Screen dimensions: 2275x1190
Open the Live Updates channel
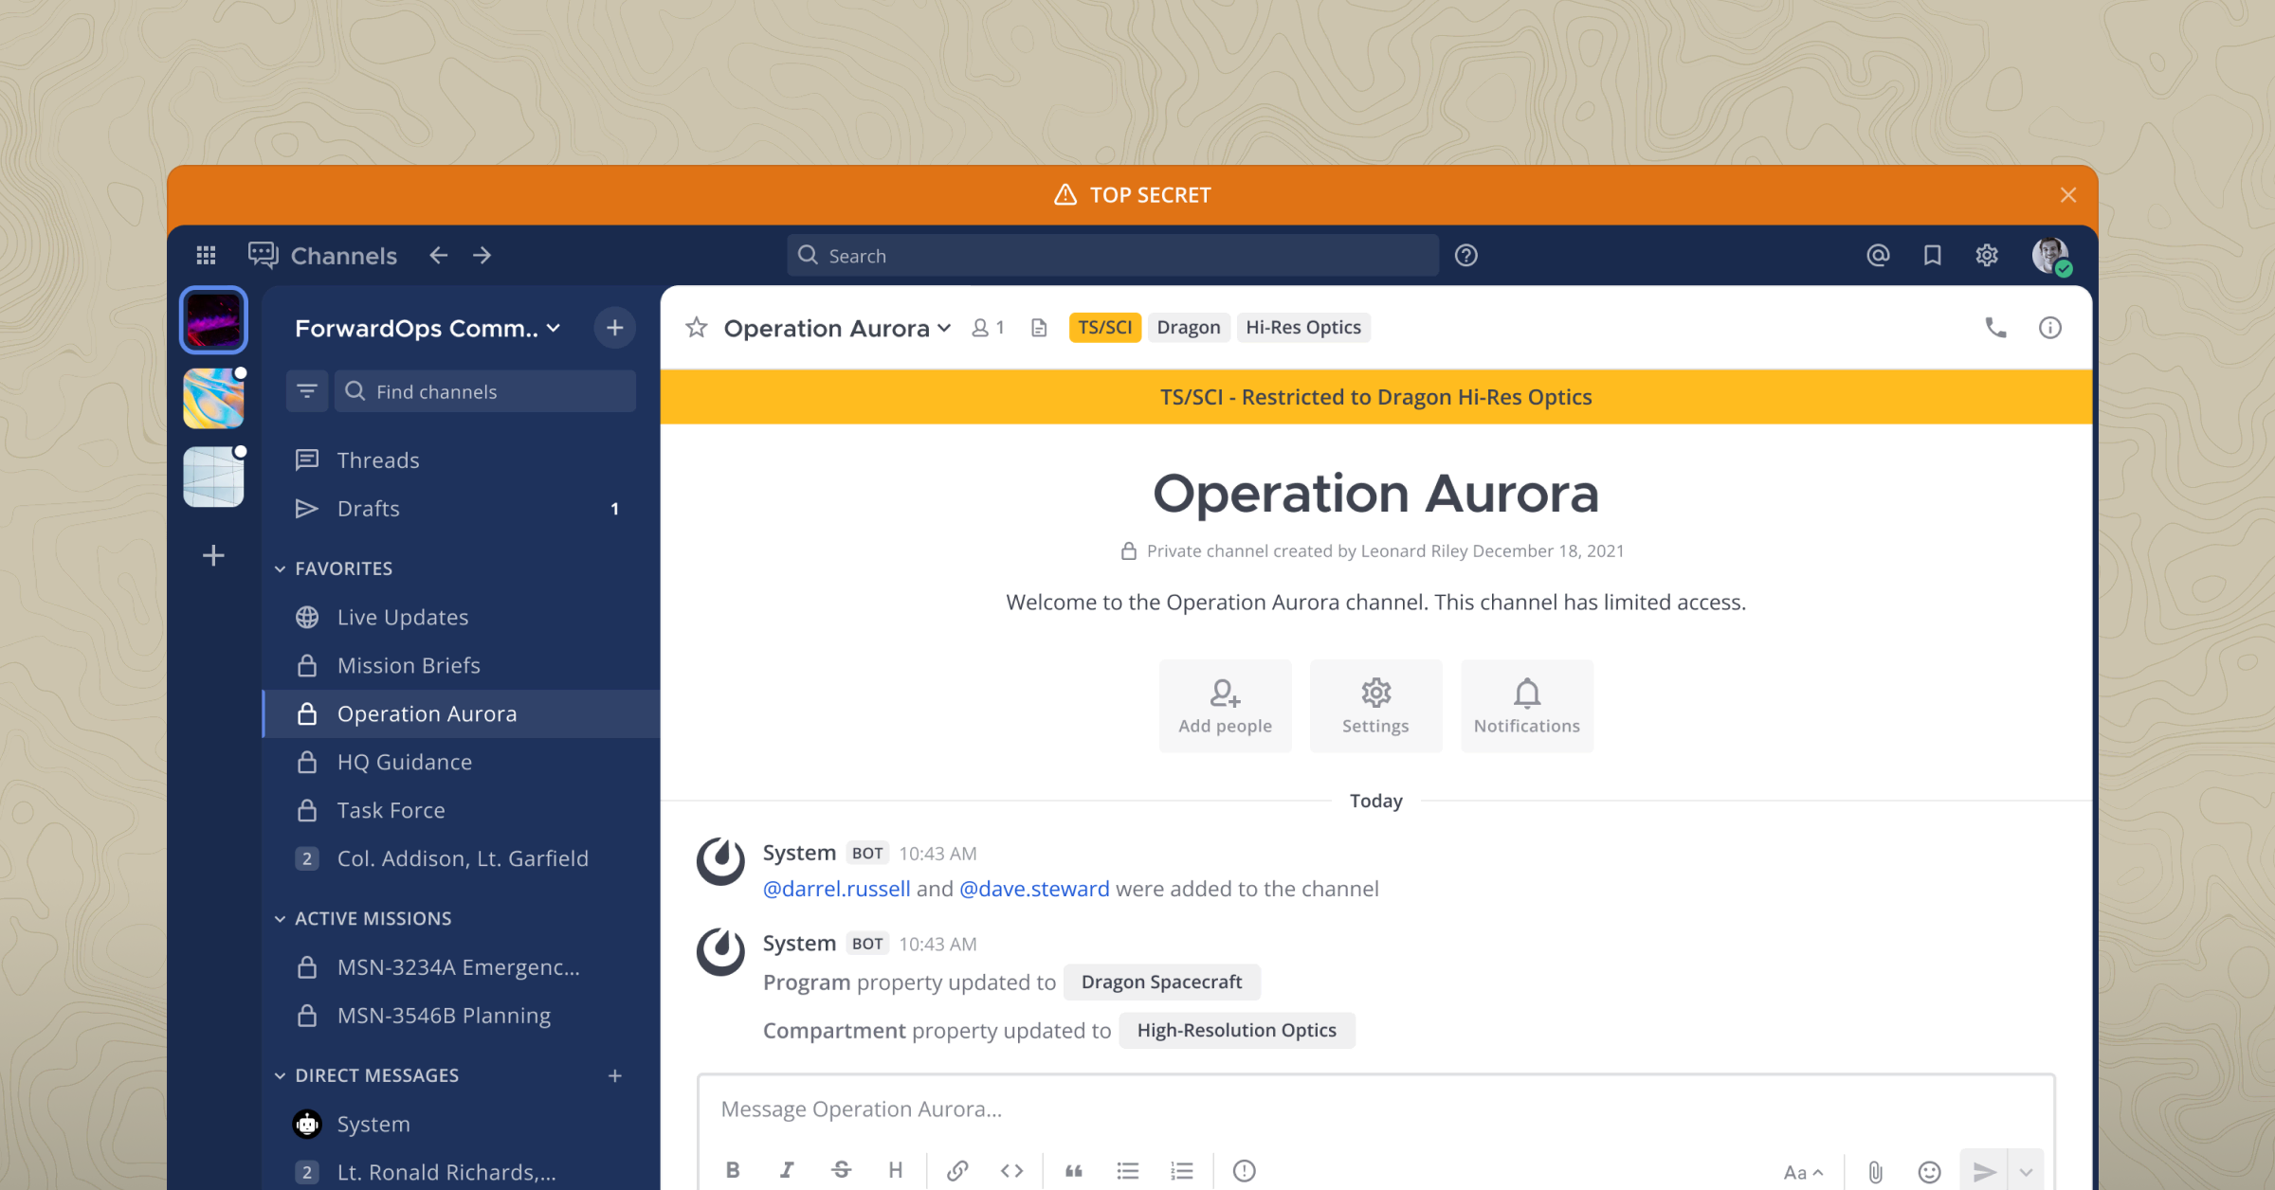click(461, 617)
